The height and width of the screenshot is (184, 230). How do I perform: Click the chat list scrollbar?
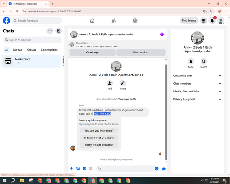pyautogui.click(x=63, y=61)
